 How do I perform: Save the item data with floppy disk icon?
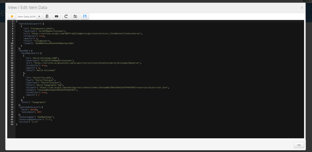[85, 16]
